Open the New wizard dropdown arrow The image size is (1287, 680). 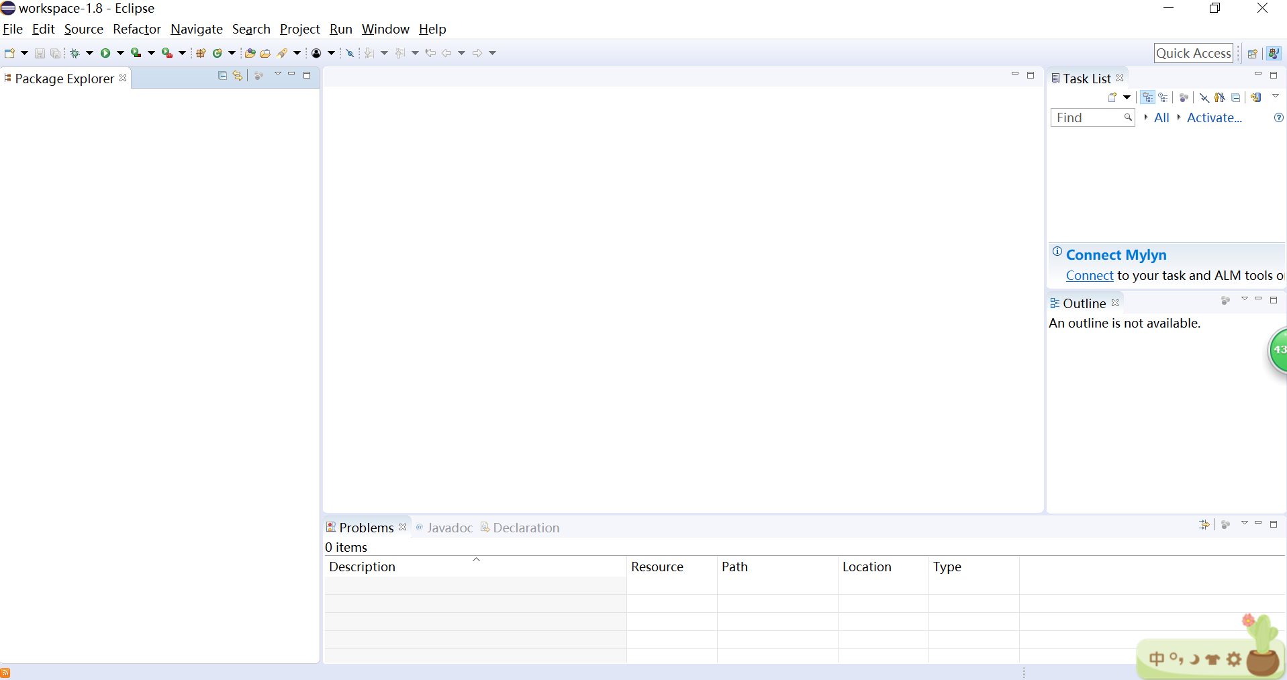pyautogui.click(x=24, y=53)
